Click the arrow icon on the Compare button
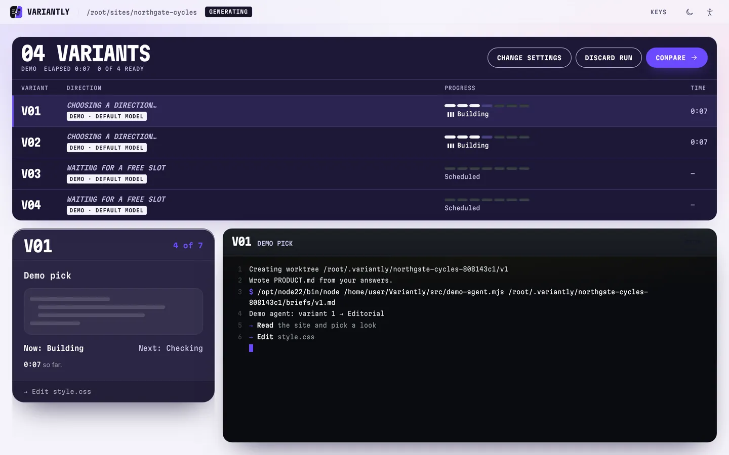This screenshot has height=455, width=729. click(x=694, y=58)
